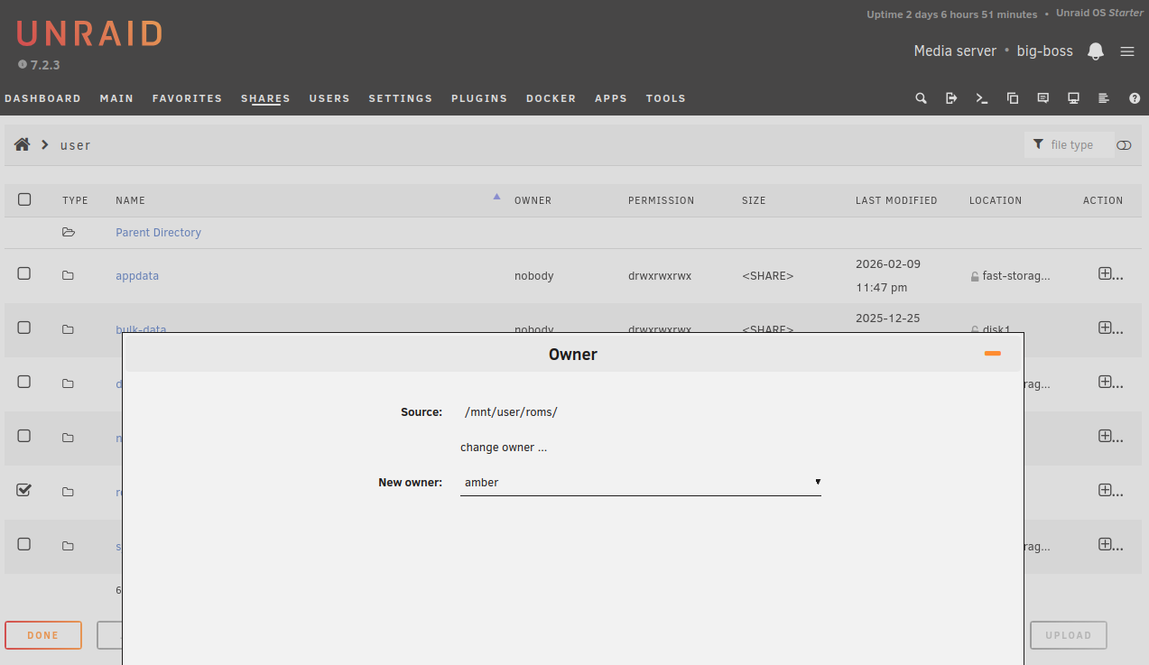The height and width of the screenshot is (665, 1149).
Task: Open the Parent Directory link
Action: (158, 233)
